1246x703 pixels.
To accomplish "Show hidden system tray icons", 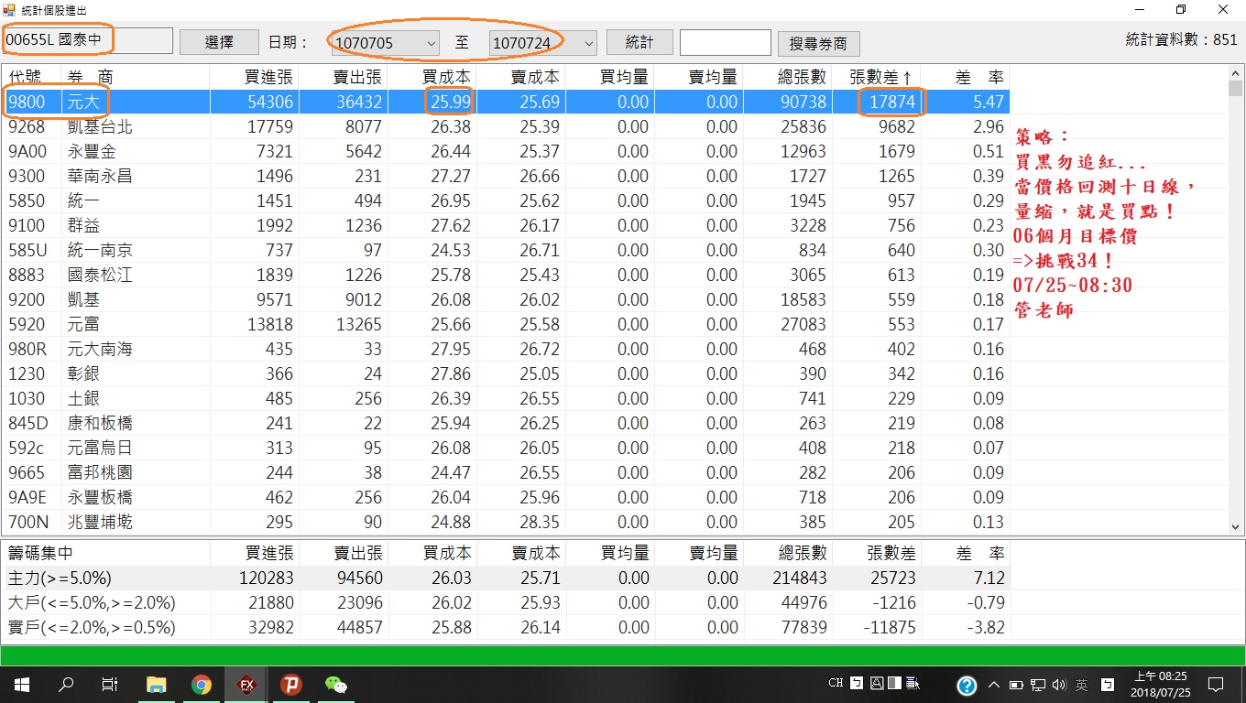I will click(x=994, y=685).
